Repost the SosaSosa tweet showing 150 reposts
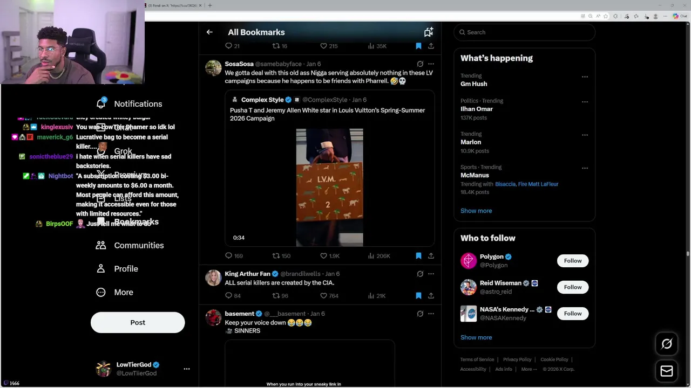The image size is (691, 388). 281,256
